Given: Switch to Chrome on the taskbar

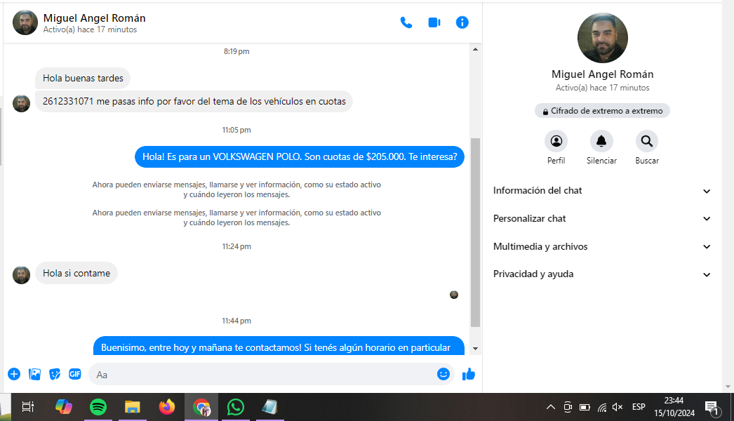Looking at the screenshot, I should click(x=201, y=407).
